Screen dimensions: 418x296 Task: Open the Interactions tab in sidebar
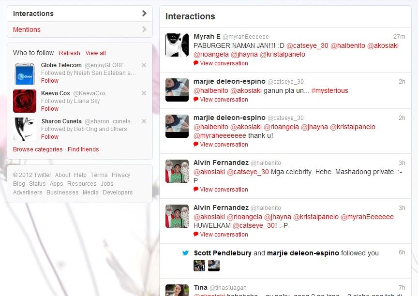click(80, 14)
